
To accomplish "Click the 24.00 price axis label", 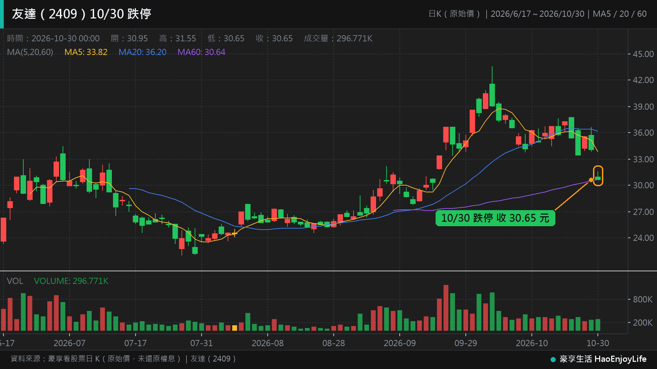I will (643, 238).
